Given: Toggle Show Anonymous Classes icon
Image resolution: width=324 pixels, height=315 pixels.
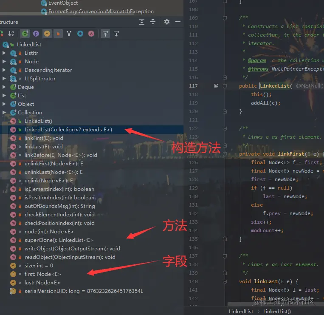Looking at the screenshot, I should 69,34.
